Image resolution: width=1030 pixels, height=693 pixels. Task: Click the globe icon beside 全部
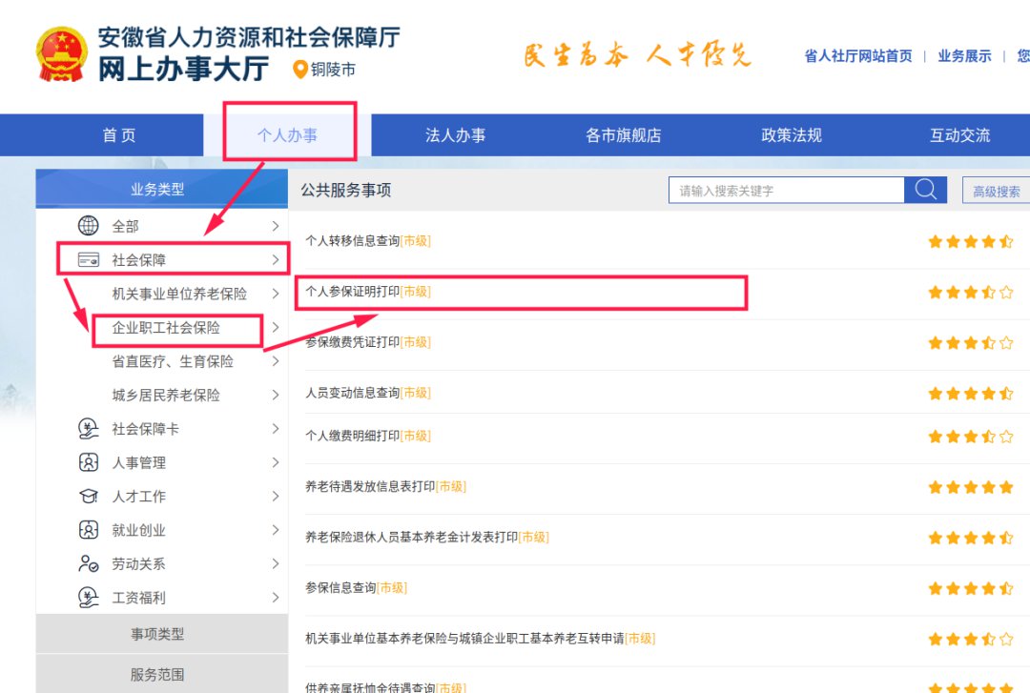pyautogui.click(x=88, y=226)
